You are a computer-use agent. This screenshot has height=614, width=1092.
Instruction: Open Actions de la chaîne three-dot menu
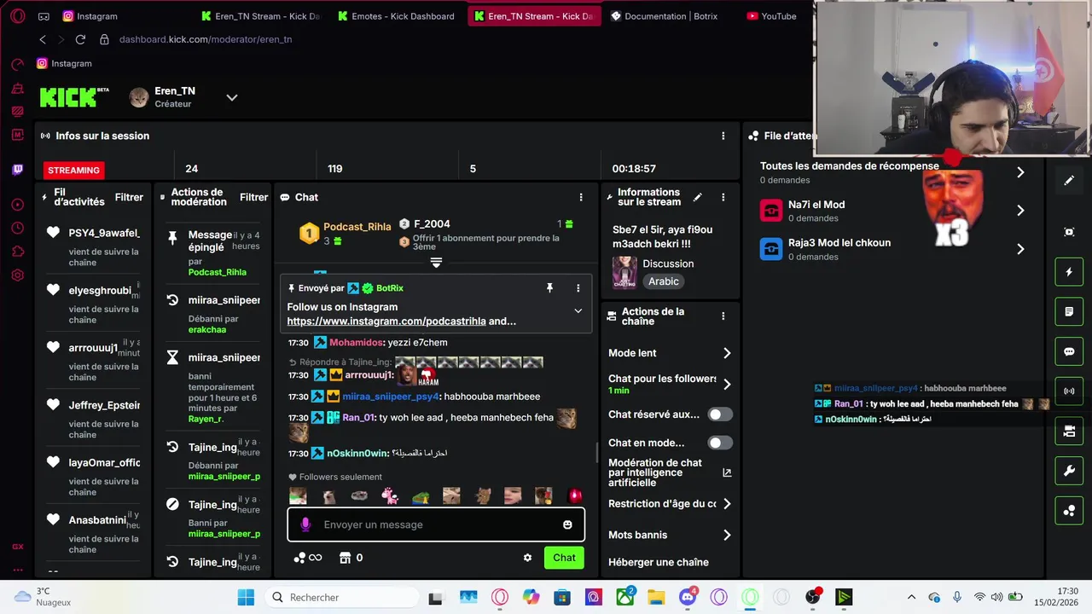[723, 316]
